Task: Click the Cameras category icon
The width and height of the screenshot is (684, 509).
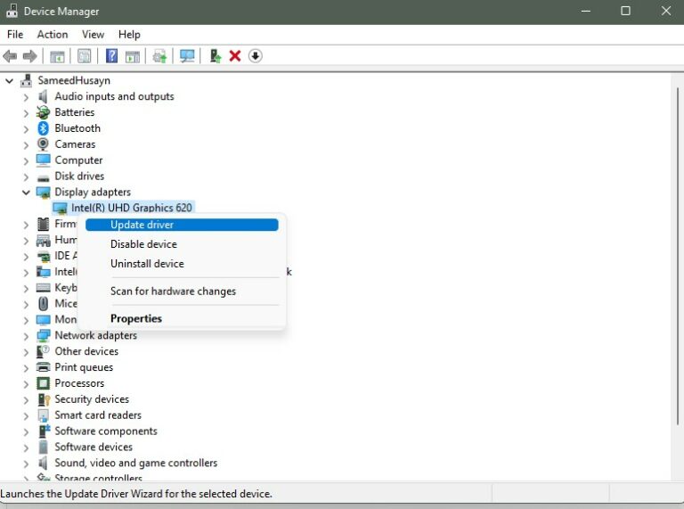Action: [43, 144]
